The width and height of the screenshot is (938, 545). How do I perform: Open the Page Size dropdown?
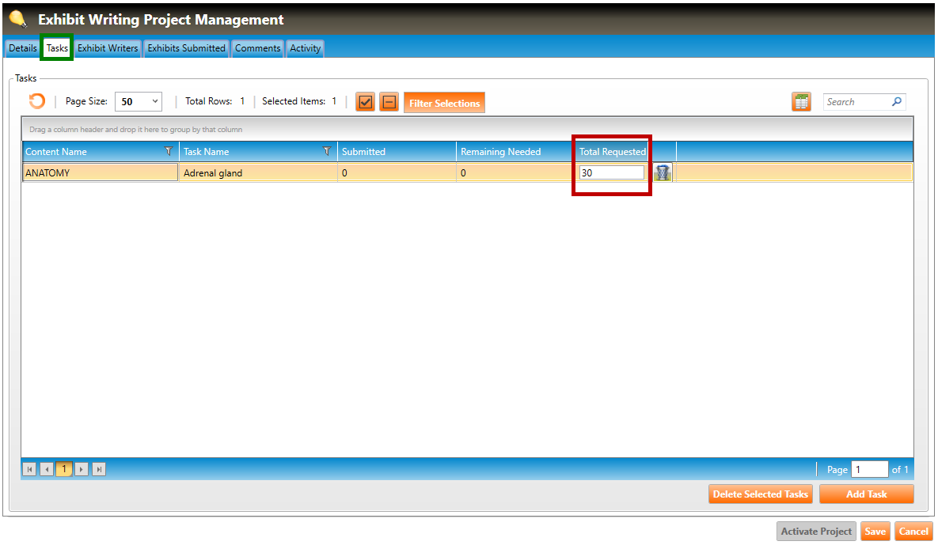tap(139, 102)
